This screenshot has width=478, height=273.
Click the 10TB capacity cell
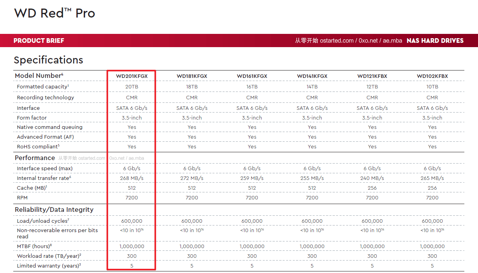tap(432, 87)
